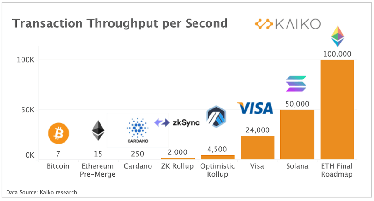Viewport: 374px width, 201px height.
Task: Click the orange Bitcoin logo icon
Action: (x=58, y=133)
